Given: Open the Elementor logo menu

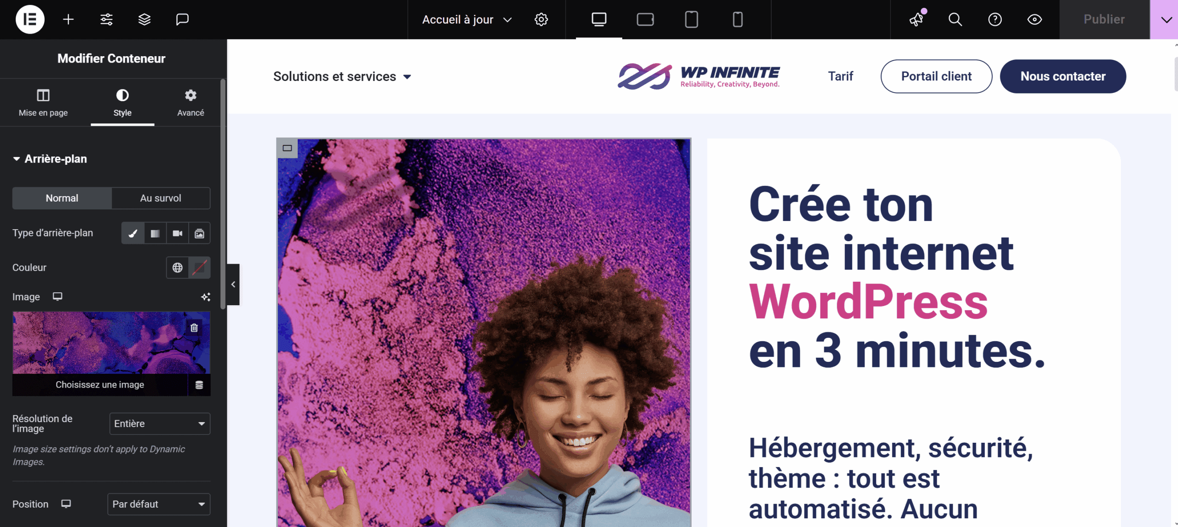Looking at the screenshot, I should tap(30, 19).
